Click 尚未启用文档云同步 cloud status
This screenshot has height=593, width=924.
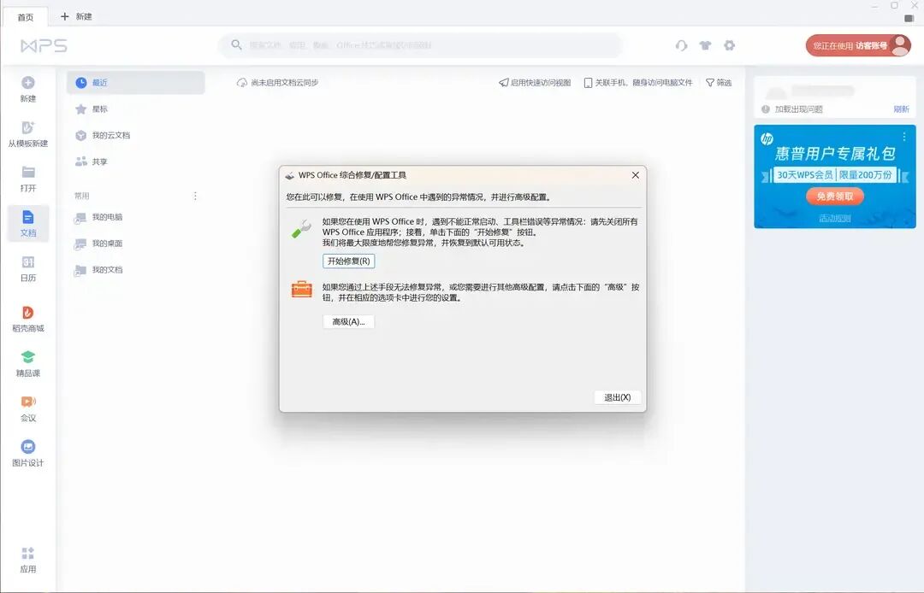277,83
